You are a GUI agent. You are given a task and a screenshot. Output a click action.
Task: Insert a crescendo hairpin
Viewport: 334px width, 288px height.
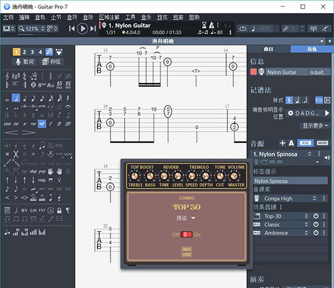(x=11, y=132)
